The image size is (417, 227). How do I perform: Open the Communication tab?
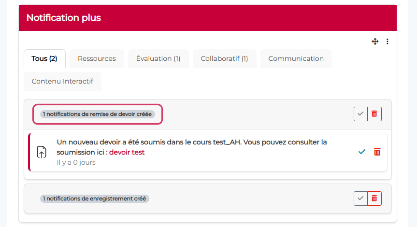296,58
